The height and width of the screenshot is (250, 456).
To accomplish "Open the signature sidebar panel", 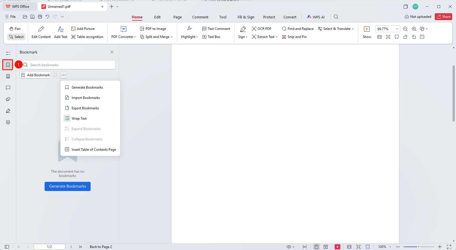I will (8, 111).
